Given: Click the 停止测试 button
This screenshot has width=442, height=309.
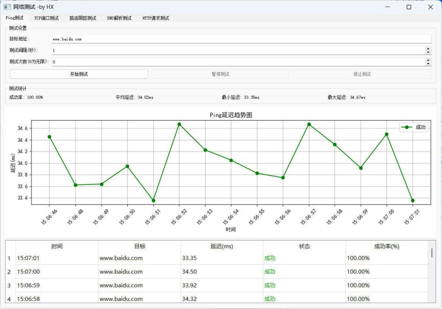Looking at the screenshot, I should 362,74.
